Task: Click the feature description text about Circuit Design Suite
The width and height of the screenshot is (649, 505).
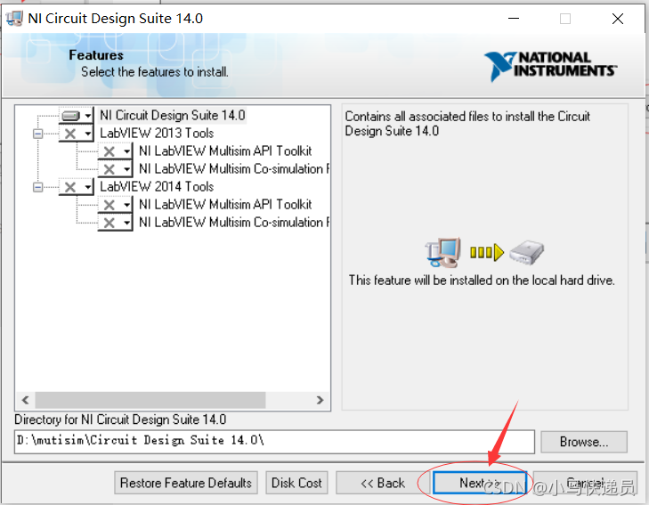Action: pyautogui.click(x=467, y=123)
